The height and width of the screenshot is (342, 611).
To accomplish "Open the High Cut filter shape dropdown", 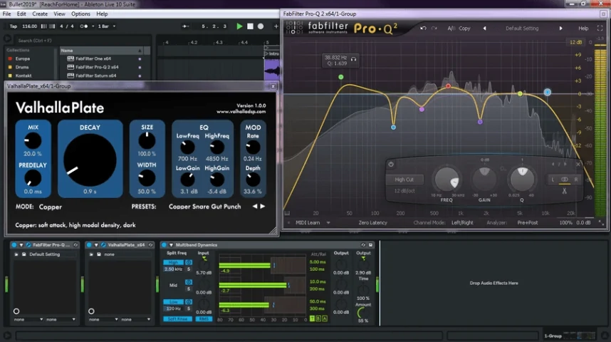I will (x=404, y=180).
